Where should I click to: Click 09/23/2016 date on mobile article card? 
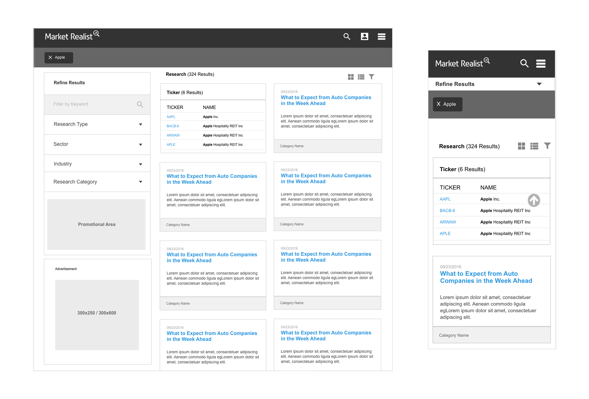pos(450,267)
